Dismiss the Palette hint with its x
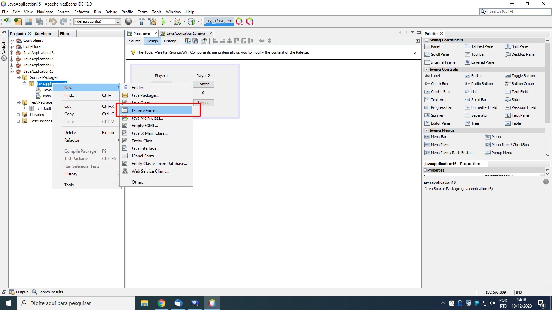This screenshot has width=552, height=310. click(415, 53)
